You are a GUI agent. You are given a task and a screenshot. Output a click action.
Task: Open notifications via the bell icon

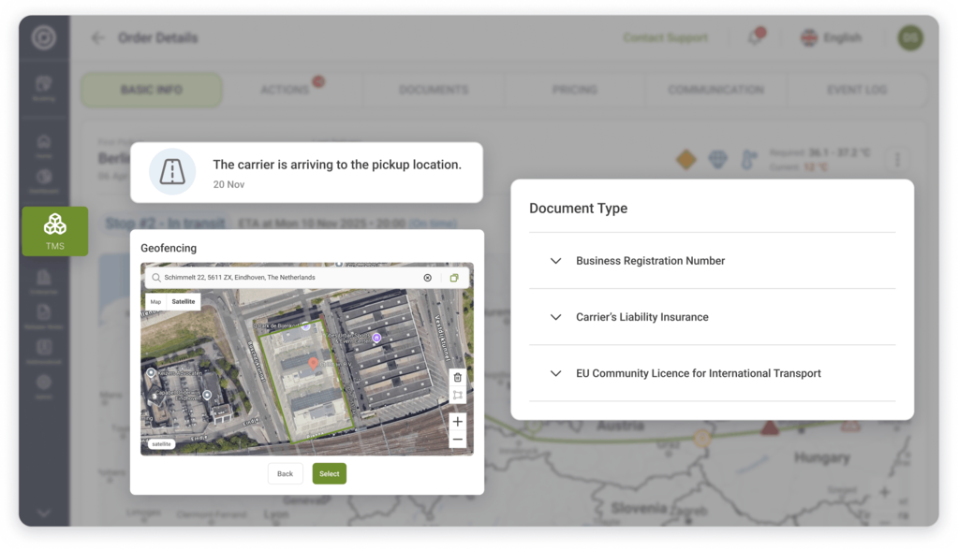pos(756,36)
